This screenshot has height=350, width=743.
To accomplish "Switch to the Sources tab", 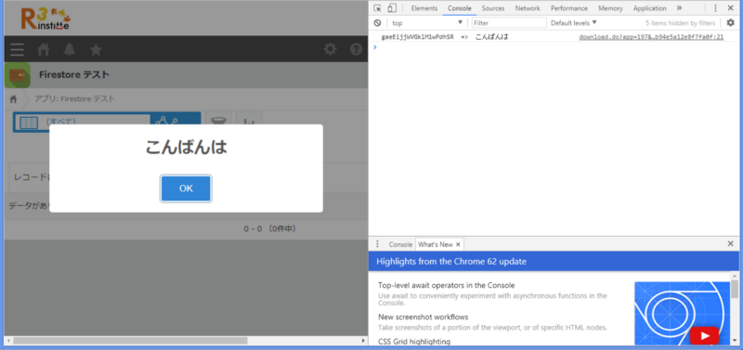I will pos(493,8).
